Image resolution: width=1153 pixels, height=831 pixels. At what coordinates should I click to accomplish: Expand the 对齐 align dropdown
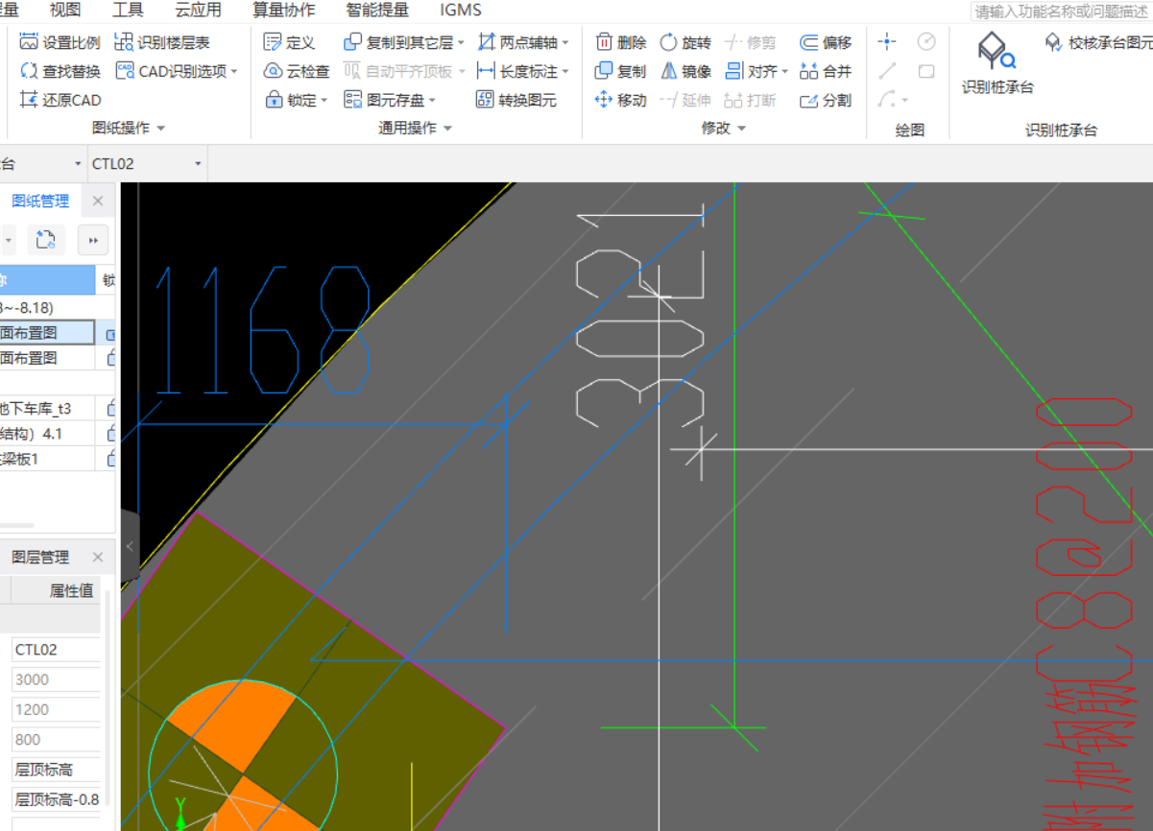tap(784, 72)
